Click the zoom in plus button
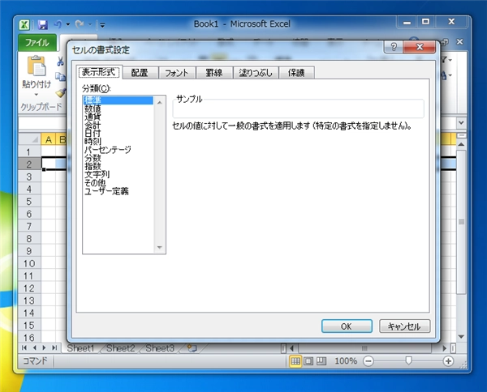This screenshot has width=487, height=392. (x=448, y=361)
